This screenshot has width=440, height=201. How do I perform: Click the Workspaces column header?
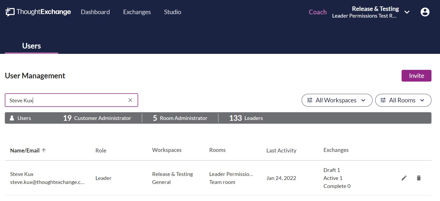click(x=167, y=150)
